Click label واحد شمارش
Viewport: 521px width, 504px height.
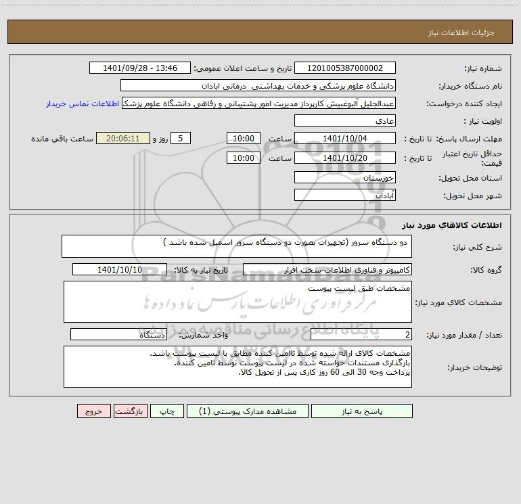tap(204, 336)
